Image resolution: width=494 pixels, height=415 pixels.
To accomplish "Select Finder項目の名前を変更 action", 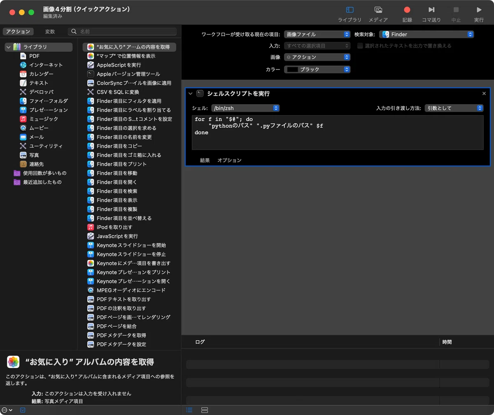I will tap(129, 137).
